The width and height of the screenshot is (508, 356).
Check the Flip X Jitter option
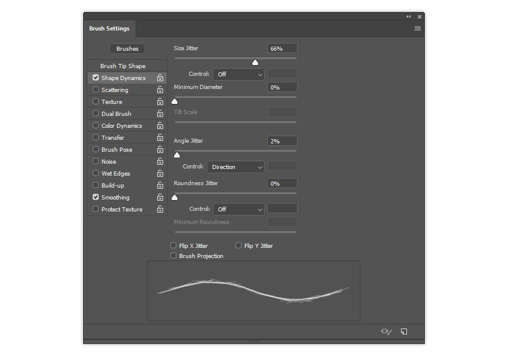(x=173, y=245)
